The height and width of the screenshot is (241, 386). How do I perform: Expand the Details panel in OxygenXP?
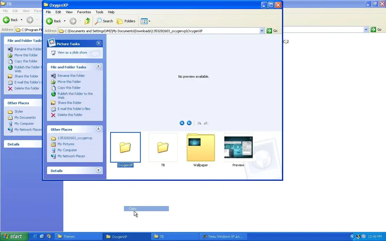[99, 170]
